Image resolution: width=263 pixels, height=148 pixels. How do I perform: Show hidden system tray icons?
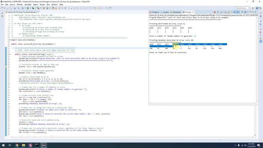coord(235,145)
